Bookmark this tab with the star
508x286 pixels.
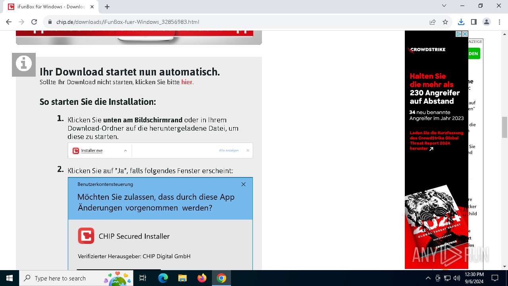click(445, 22)
